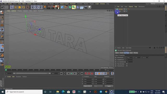Click Render to Picture Viewer icon
The height and width of the screenshot is (94, 167).
pos(53,7)
